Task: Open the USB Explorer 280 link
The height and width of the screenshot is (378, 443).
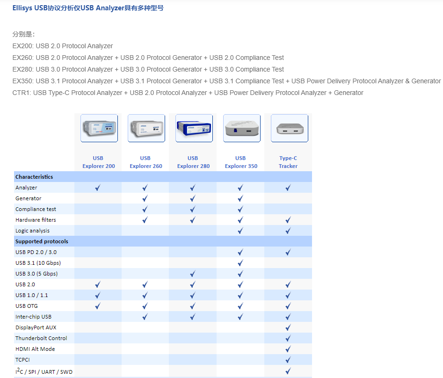Action: [193, 162]
